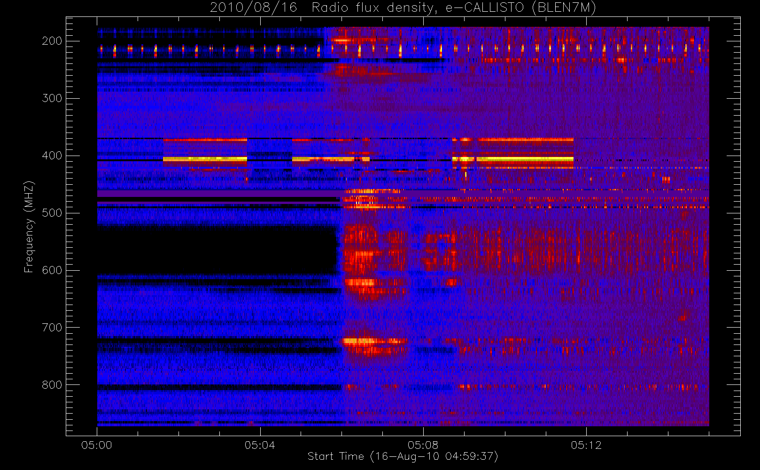Click the large black region near 550 MHz

[x=217, y=251]
